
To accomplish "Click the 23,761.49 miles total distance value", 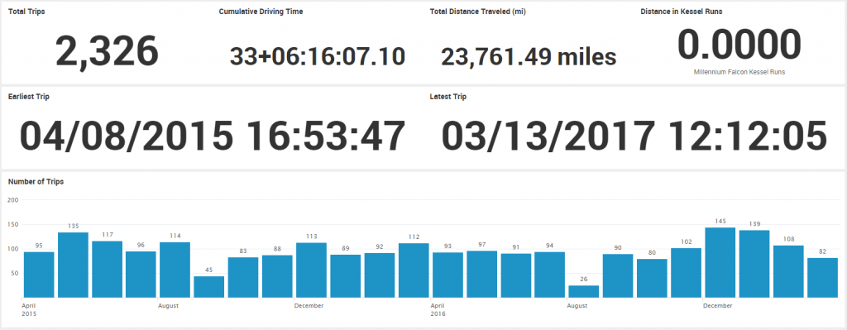I will pos(529,57).
